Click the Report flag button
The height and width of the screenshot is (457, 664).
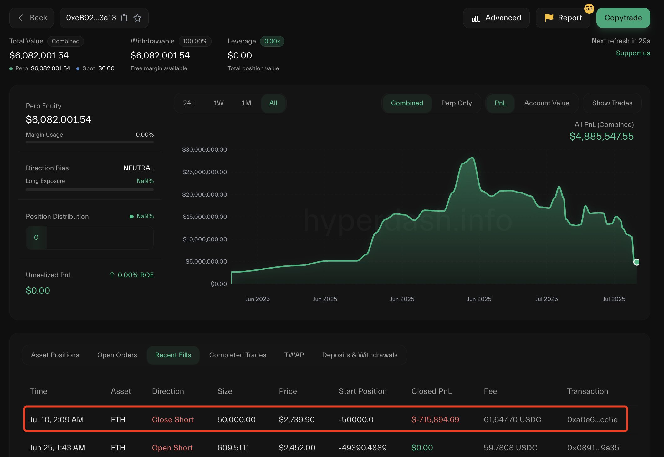coord(563,18)
